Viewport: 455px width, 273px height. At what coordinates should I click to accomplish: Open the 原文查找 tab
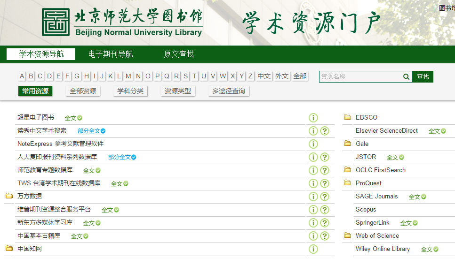179,54
